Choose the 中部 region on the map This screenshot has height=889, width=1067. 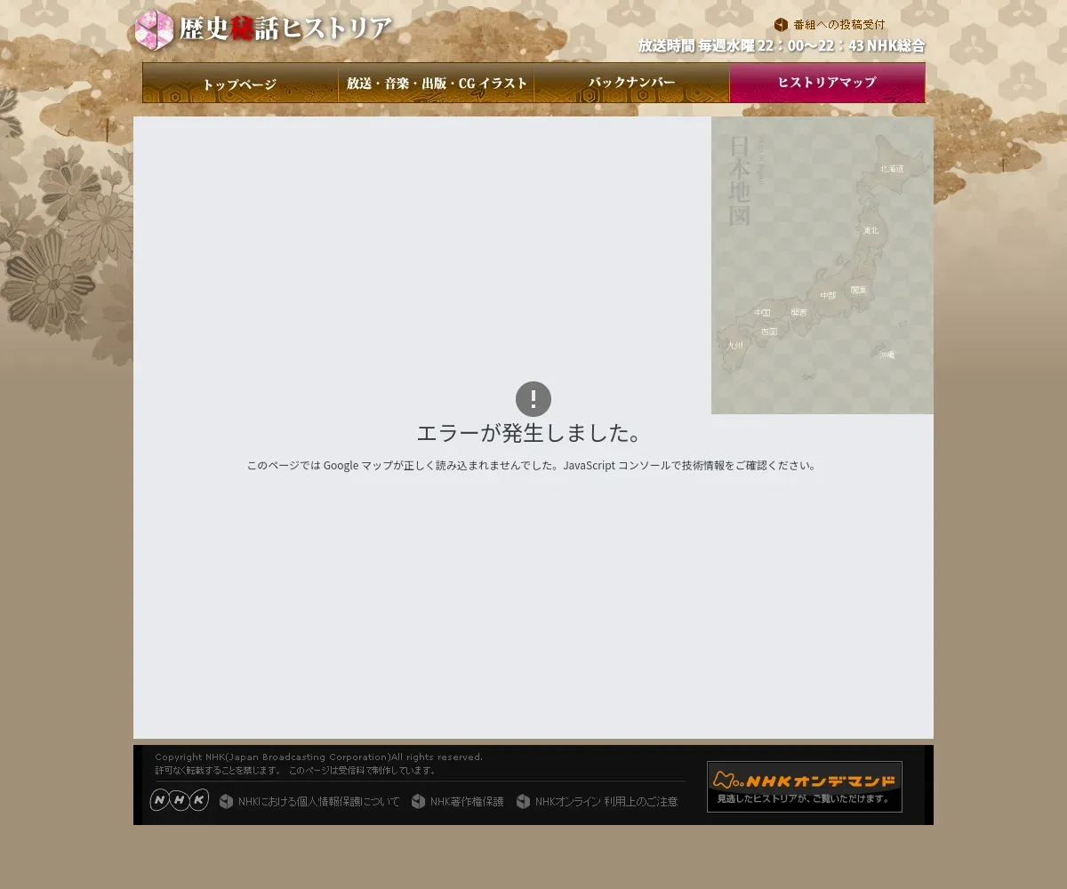click(828, 295)
